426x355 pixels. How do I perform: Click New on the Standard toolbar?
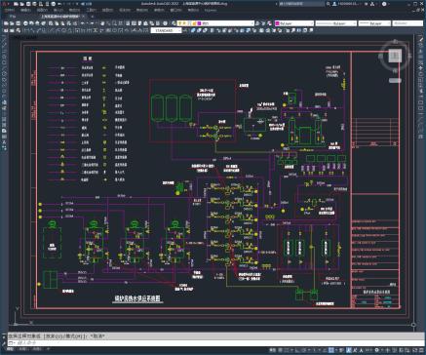click(6, 23)
